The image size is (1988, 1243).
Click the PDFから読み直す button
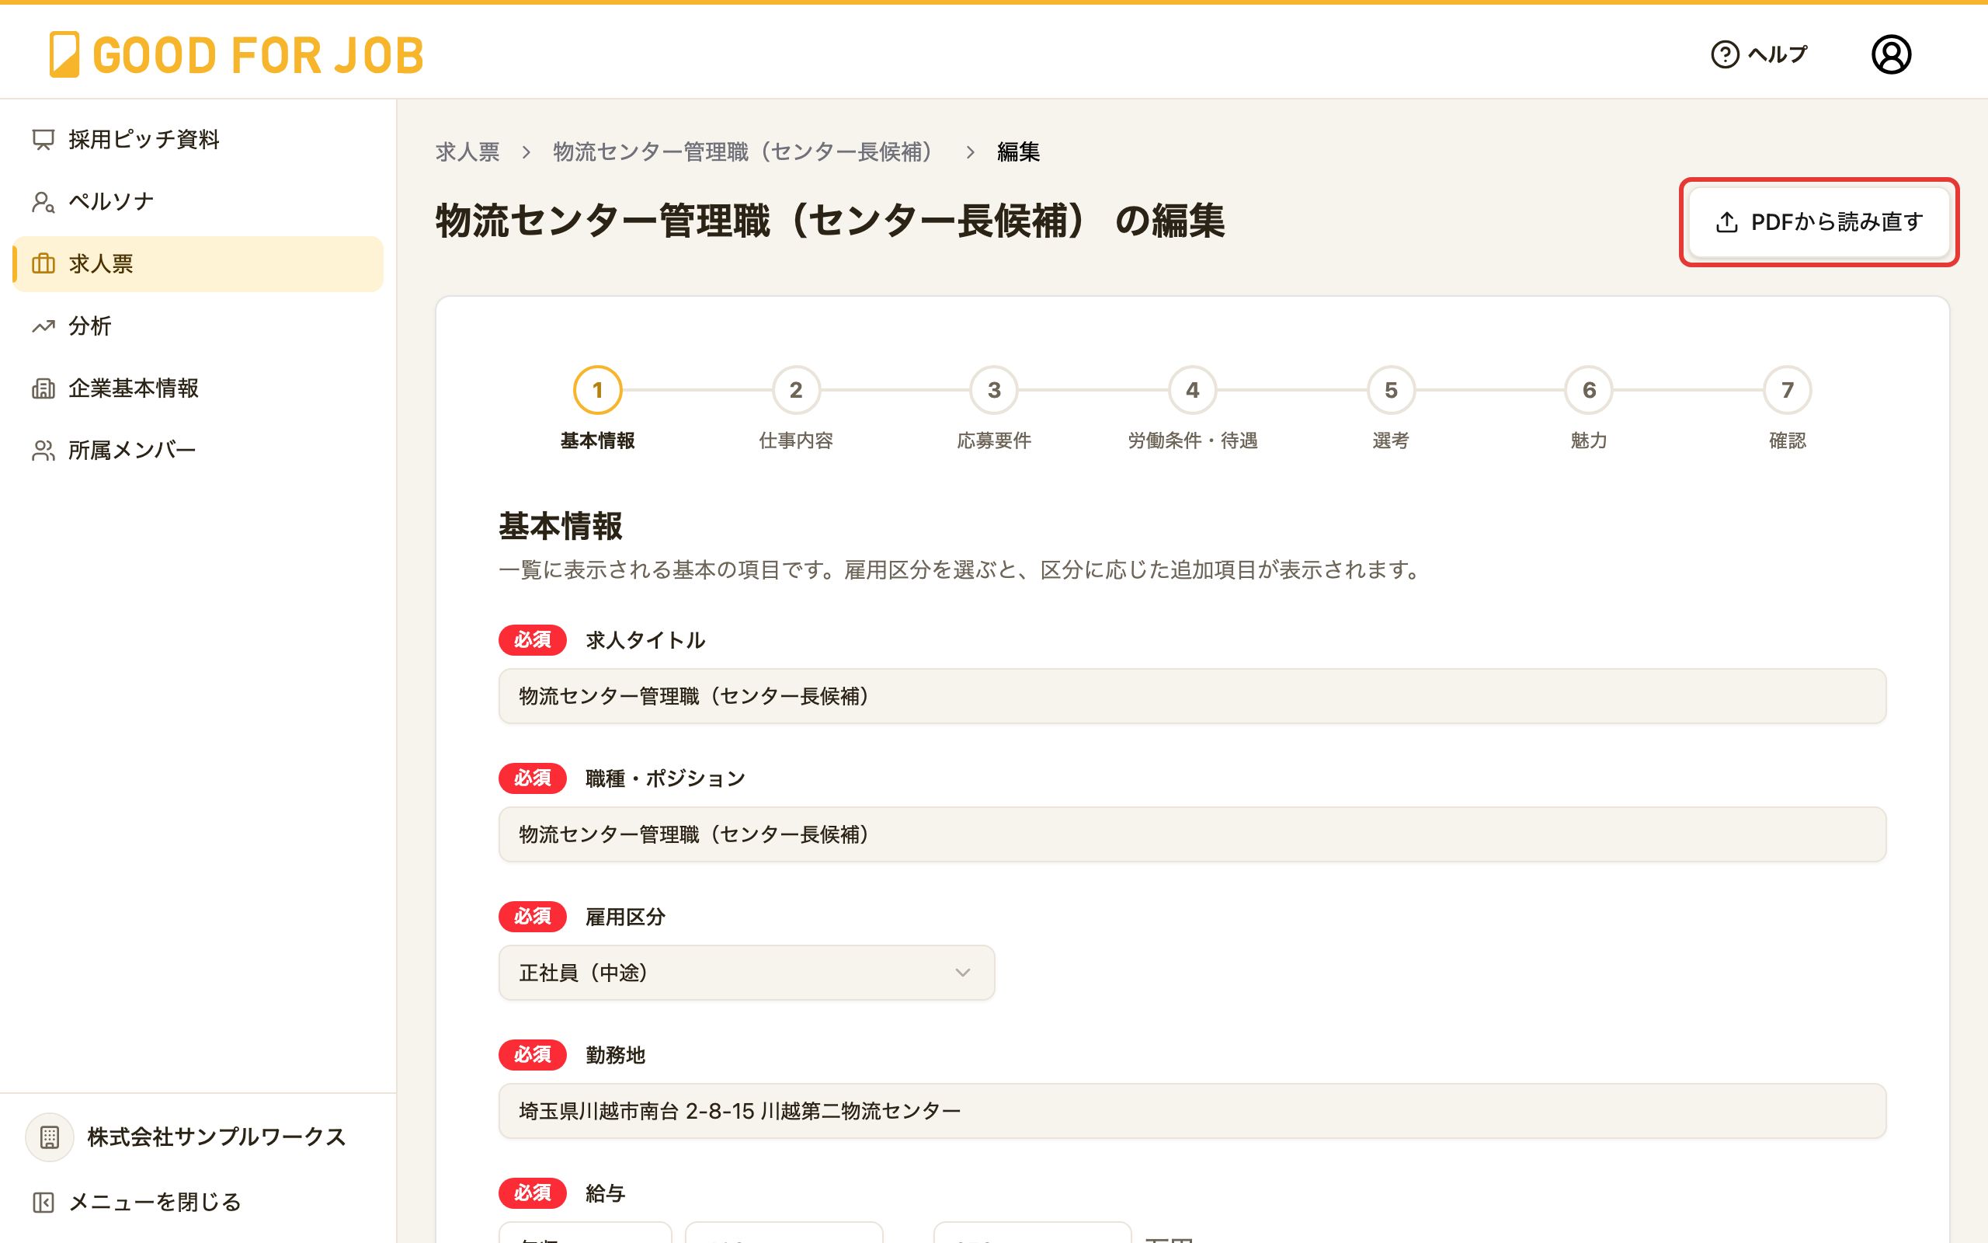pyautogui.click(x=1819, y=222)
